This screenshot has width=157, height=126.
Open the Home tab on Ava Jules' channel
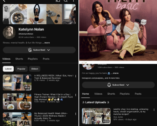coord(85,94)
